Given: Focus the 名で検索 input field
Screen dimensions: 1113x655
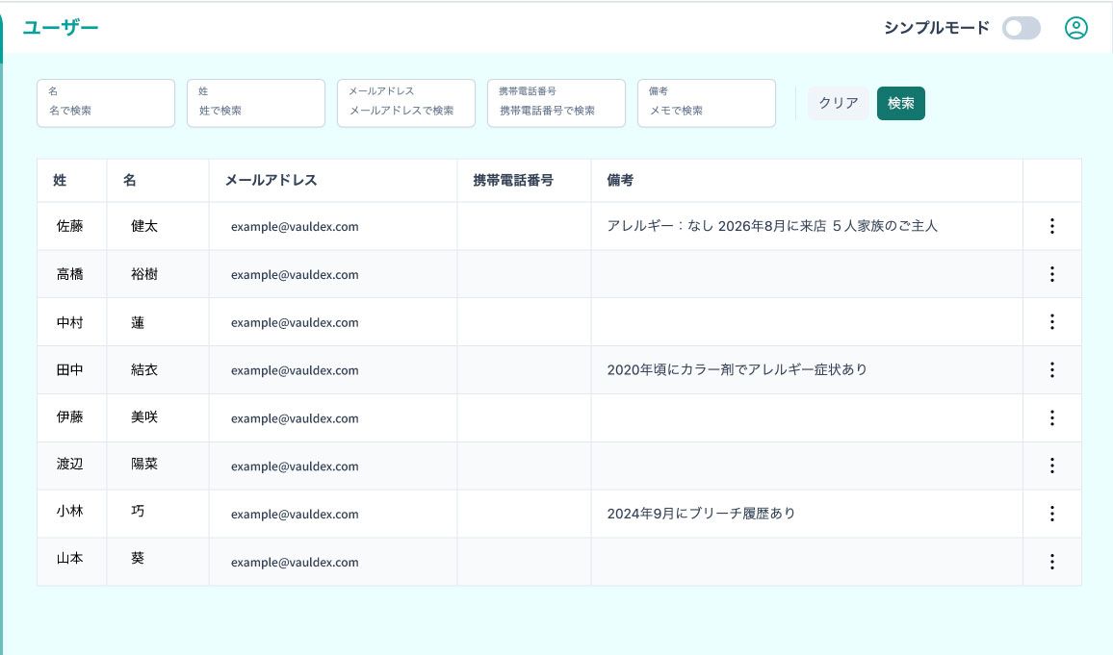Looking at the screenshot, I should click(x=106, y=104).
